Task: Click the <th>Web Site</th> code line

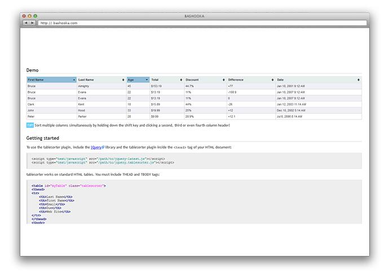Action: (x=55, y=212)
